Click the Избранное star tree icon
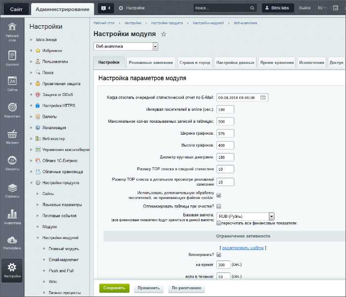The image size is (346, 297). [38, 50]
